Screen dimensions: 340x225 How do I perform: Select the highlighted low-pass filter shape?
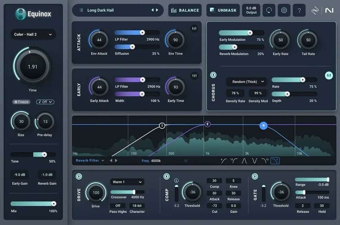tap(275, 161)
